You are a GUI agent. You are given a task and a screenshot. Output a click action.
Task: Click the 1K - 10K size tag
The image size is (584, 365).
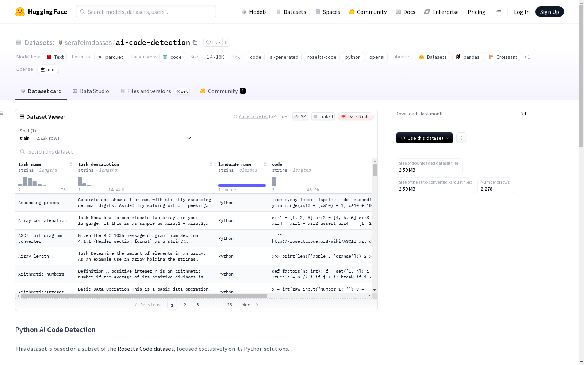tap(215, 57)
